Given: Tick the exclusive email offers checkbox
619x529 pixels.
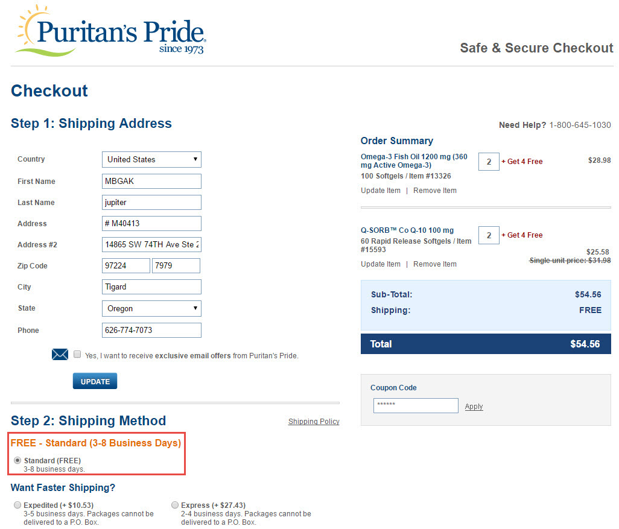Looking at the screenshot, I should pos(77,354).
